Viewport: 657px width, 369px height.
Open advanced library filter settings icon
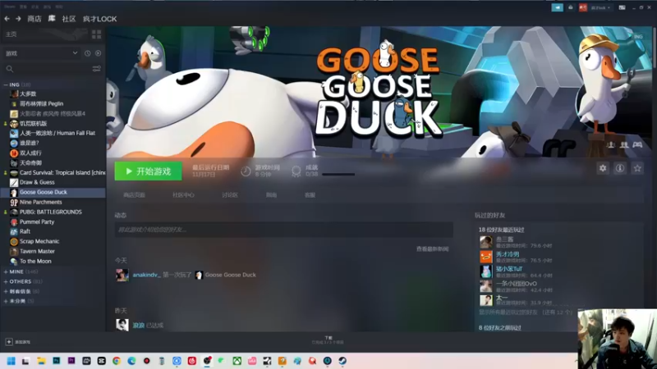(96, 69)
